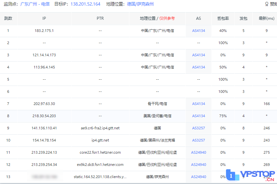This screenshot has width=277, height=184.
Task: Open the AS3257 link for hop 9
Action: (198, 128)
